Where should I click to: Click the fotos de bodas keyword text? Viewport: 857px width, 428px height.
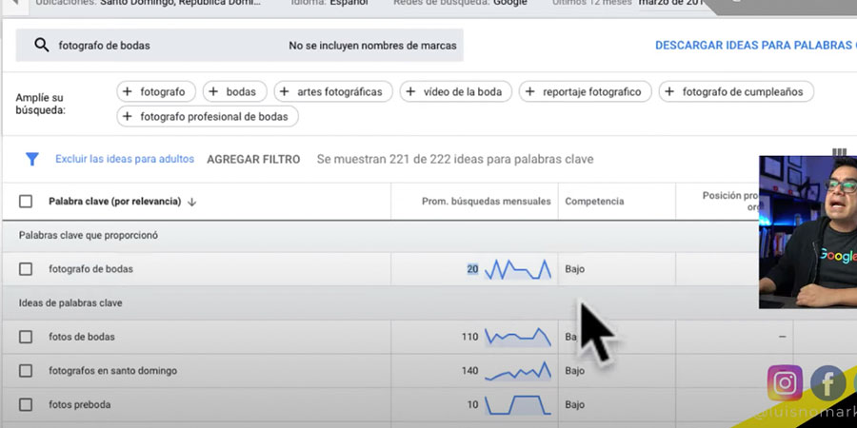coord(82,337)
